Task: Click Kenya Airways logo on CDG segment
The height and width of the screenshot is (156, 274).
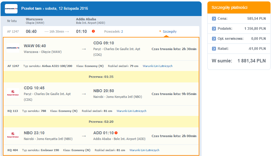Action: (13, 93)
